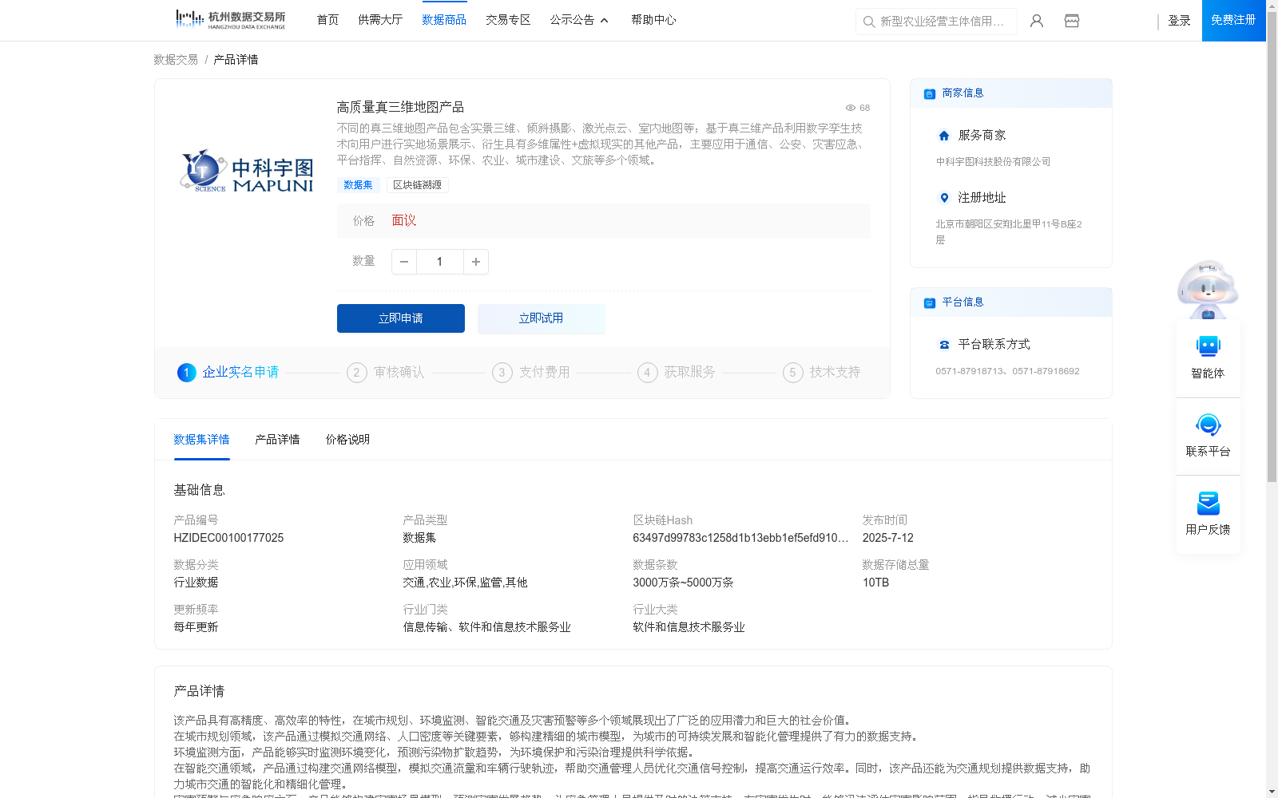The height and width of the screenshot is (798, 1278).
Task: Click the quantity input field
Action: click(x=440, y=262)
